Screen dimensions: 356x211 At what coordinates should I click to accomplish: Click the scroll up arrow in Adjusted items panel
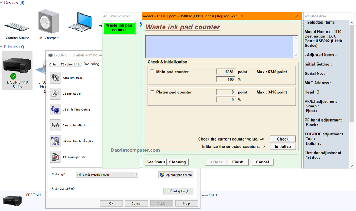coord(352,23)
